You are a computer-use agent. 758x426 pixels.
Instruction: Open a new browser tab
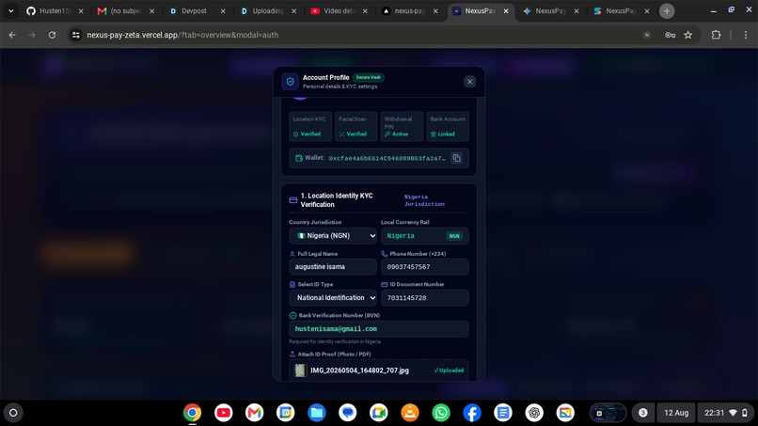click(667, 11)
